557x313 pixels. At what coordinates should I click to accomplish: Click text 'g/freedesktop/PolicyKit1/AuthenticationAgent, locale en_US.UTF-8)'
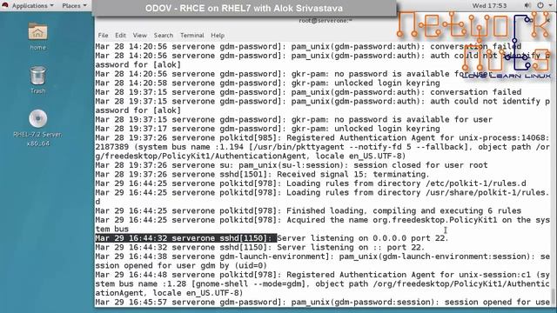251,156
